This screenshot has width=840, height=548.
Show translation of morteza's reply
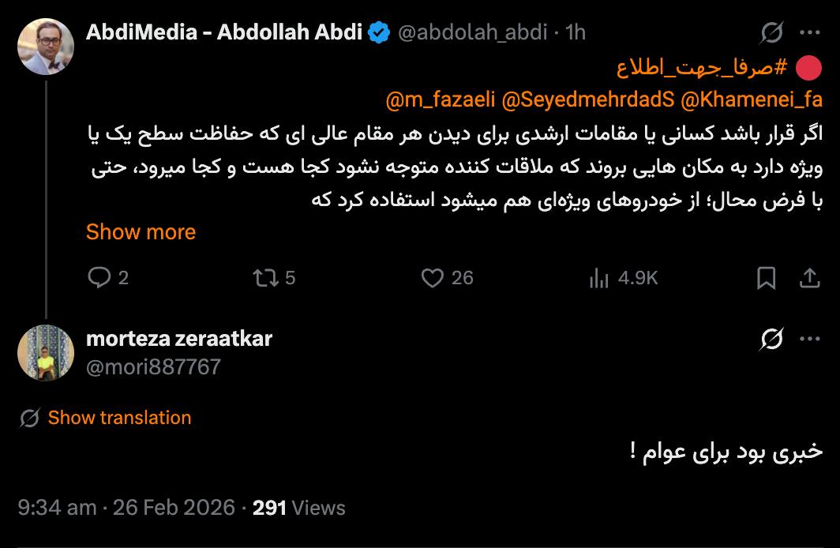pyautogui.click(x=119, y=418)
